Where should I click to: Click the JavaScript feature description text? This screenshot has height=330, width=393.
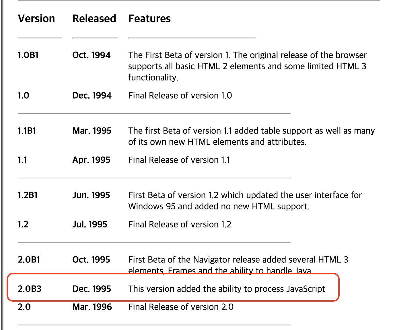227,289
